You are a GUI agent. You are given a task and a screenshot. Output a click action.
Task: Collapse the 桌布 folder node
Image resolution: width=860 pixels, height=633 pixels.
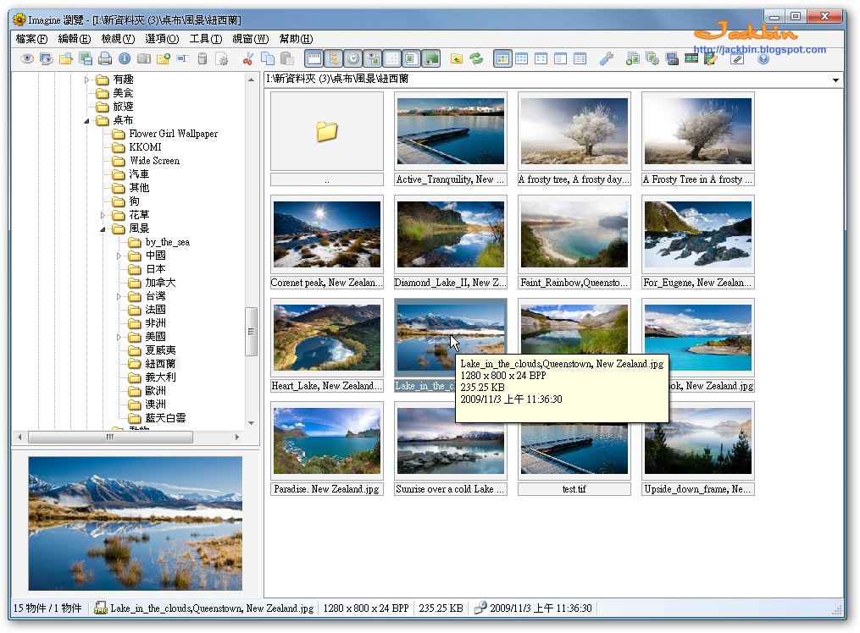tap(86, 120)
